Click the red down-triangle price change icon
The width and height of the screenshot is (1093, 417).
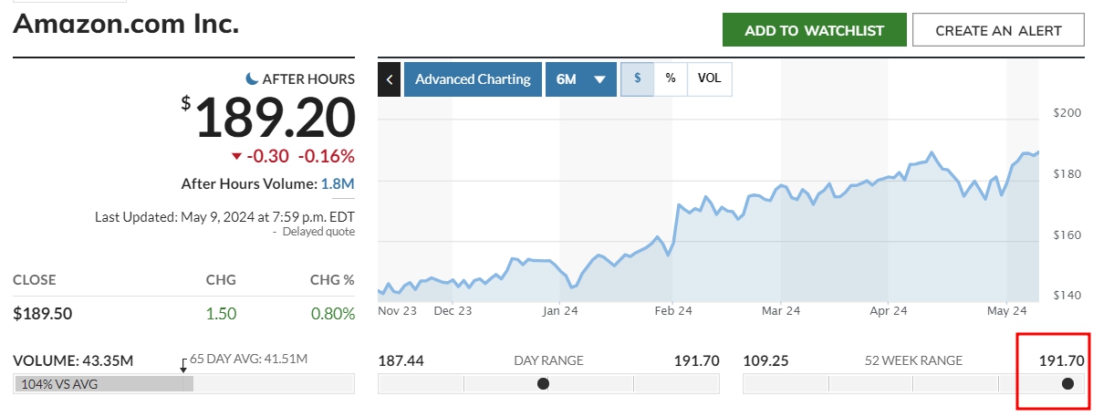click(x=237, y=156)
